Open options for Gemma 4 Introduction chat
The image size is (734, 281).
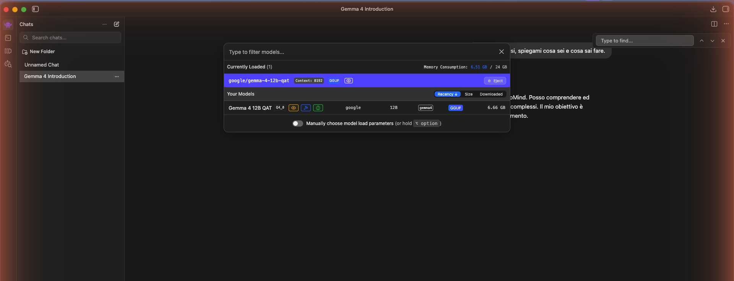pos(117,76)
